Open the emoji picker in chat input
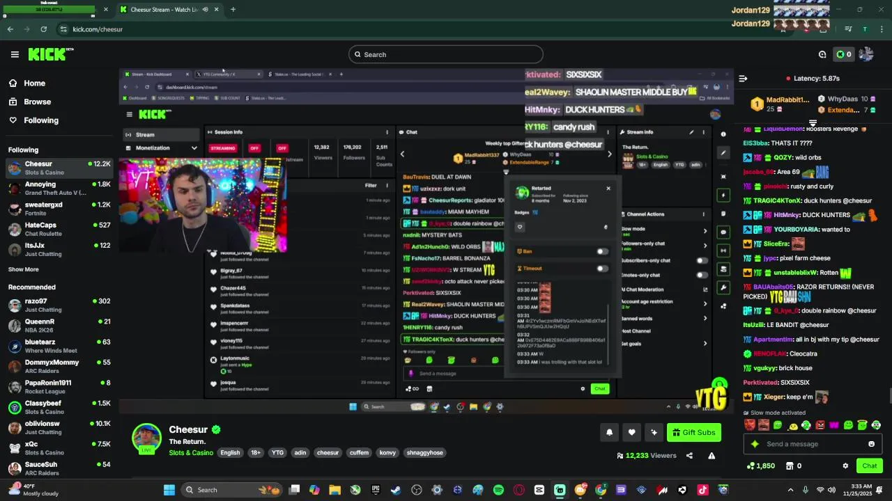 coord(871,444)
